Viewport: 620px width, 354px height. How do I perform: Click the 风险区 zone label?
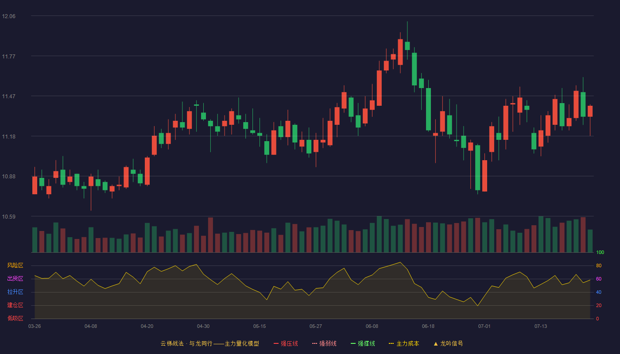pyautogui.click(x=15, y=265)
